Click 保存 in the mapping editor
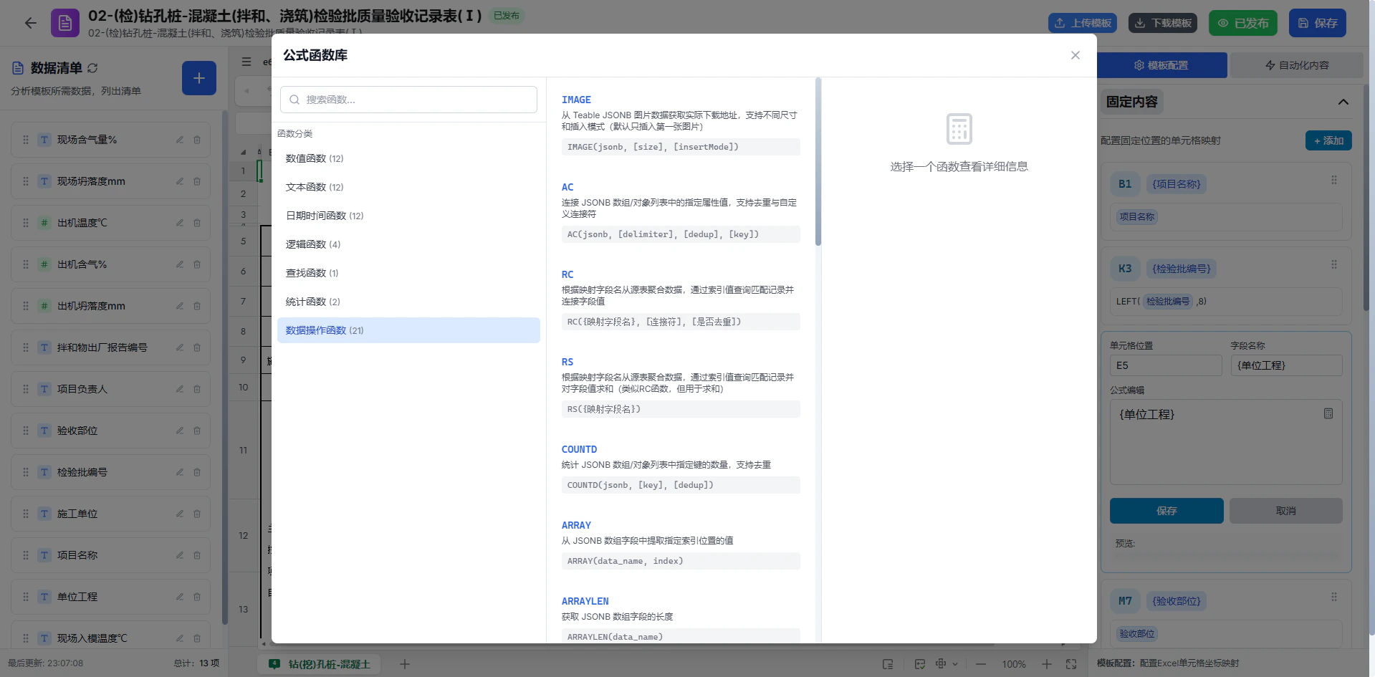The width and height of the screenshot is (1375, 677). [x=1166, y=511]
